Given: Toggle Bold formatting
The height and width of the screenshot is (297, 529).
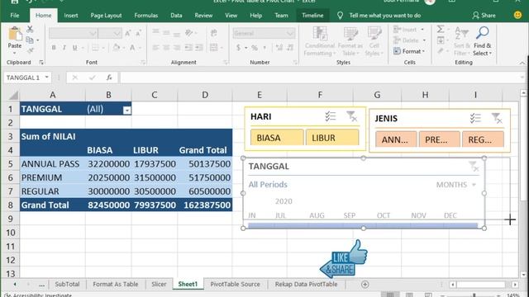Looking at the screenshot, I should (54, 48).
